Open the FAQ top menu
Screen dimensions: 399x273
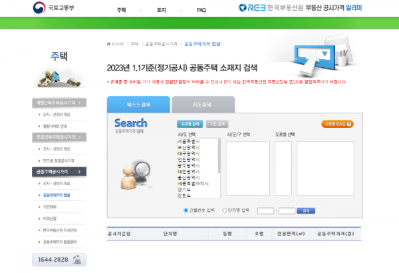pyautogui.click(x=201, y=10)
